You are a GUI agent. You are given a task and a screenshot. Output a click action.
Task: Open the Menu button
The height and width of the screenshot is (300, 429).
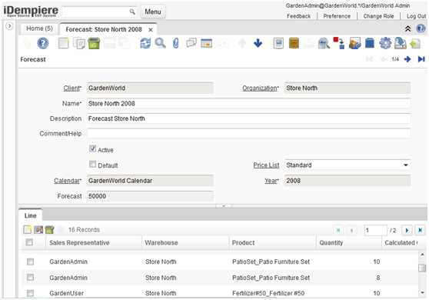(x=153, y=12)
